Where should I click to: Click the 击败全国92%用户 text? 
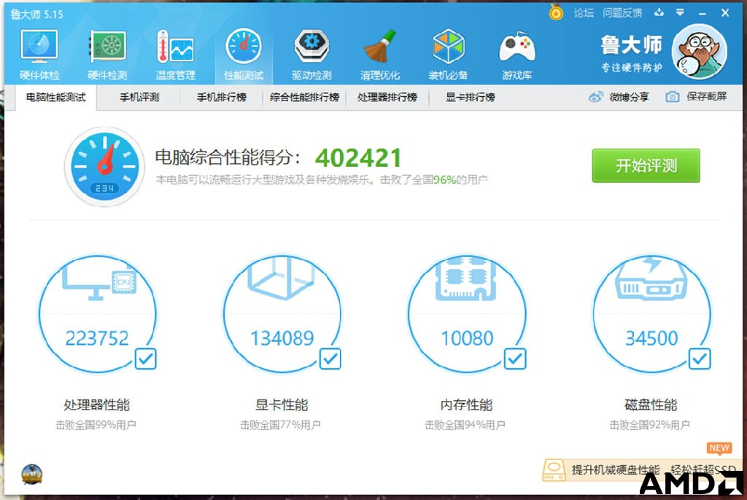click(650, 425)
